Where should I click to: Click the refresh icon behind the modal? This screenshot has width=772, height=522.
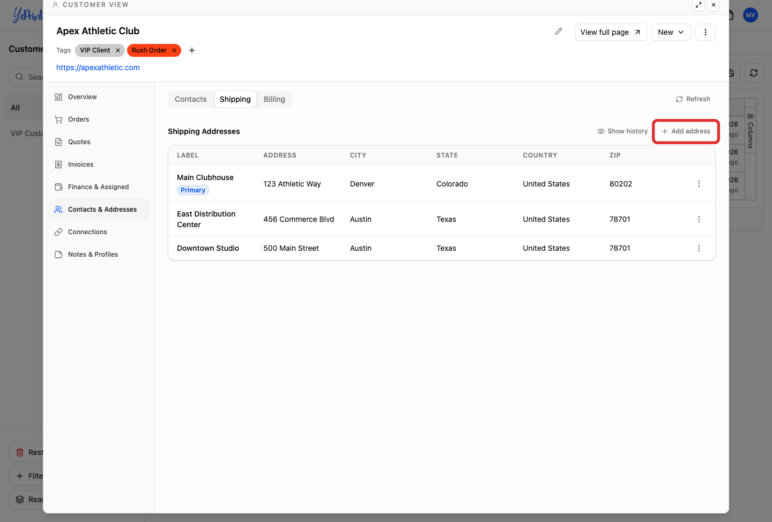754,73
